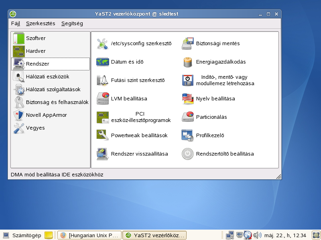Open the Szerkesztés menu
This screenshot has width=321, height=240.
coord(41,24)
